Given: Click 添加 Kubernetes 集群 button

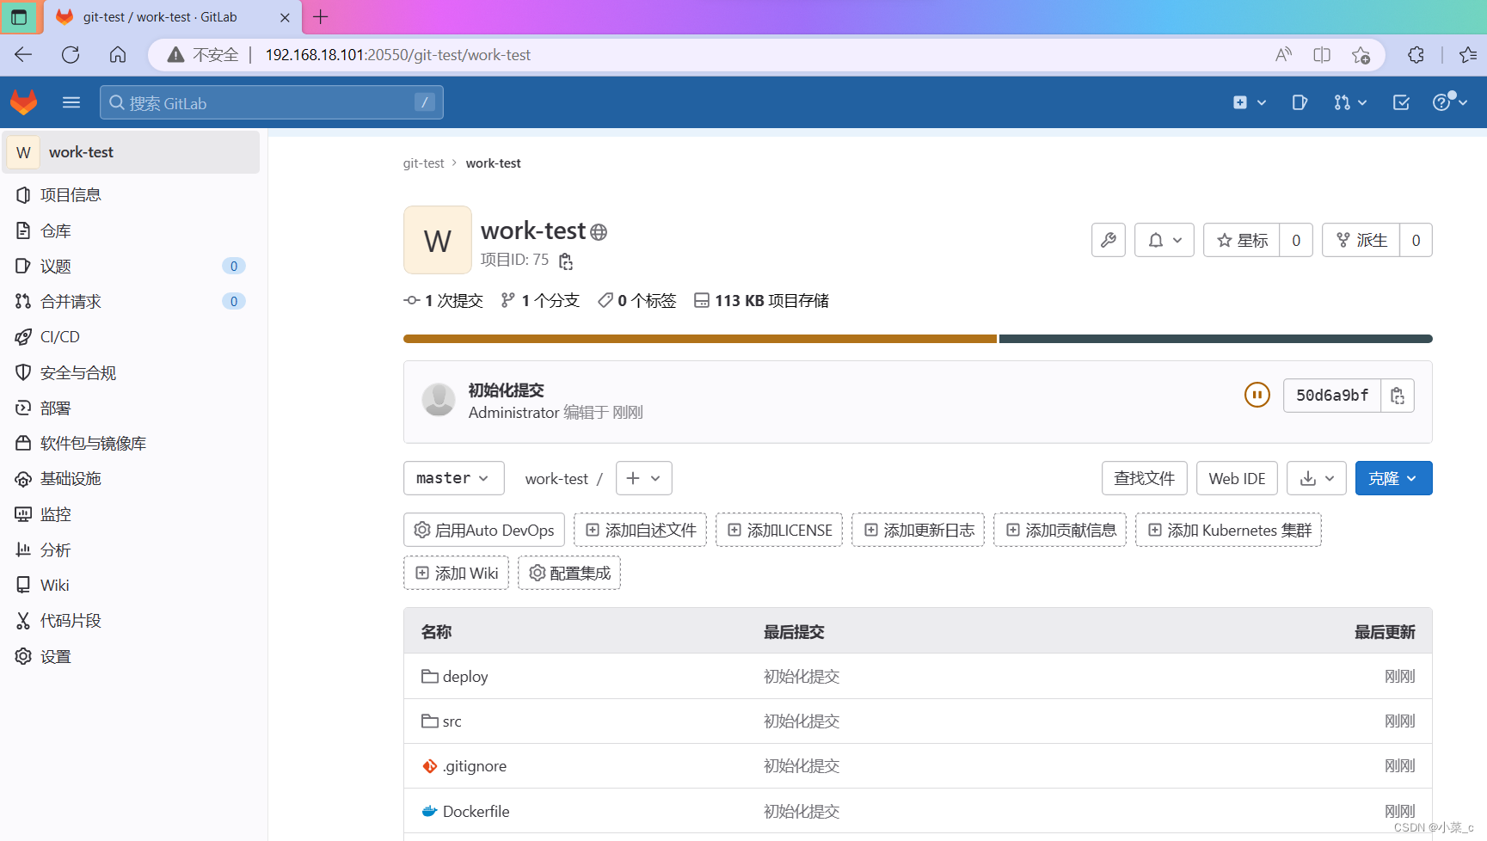Looking at the screenshot, I should pyautogui.click(x=1228, y=530).
